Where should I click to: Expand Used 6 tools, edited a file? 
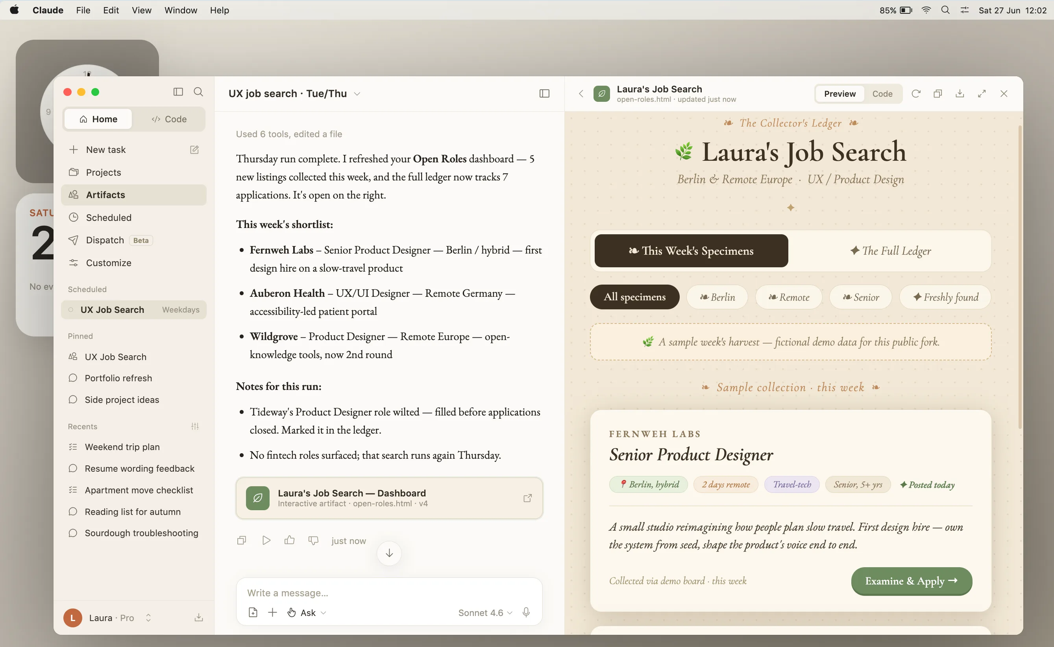(289, 134)
